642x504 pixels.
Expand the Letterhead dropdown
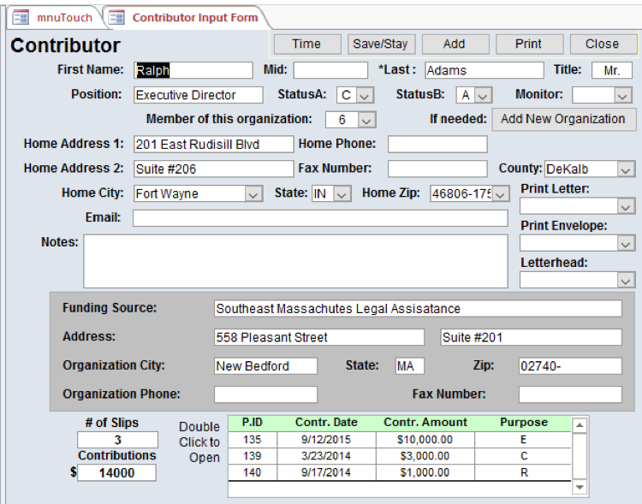point(626,280)
